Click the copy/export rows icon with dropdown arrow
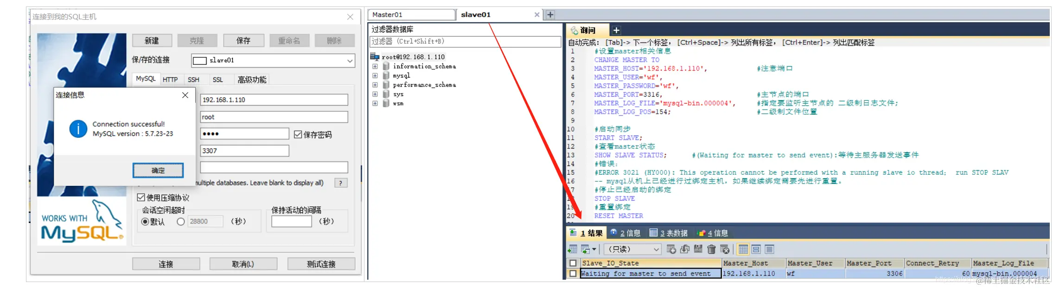The height and width of the screenshot is (288, 1053). pos(588,249)
